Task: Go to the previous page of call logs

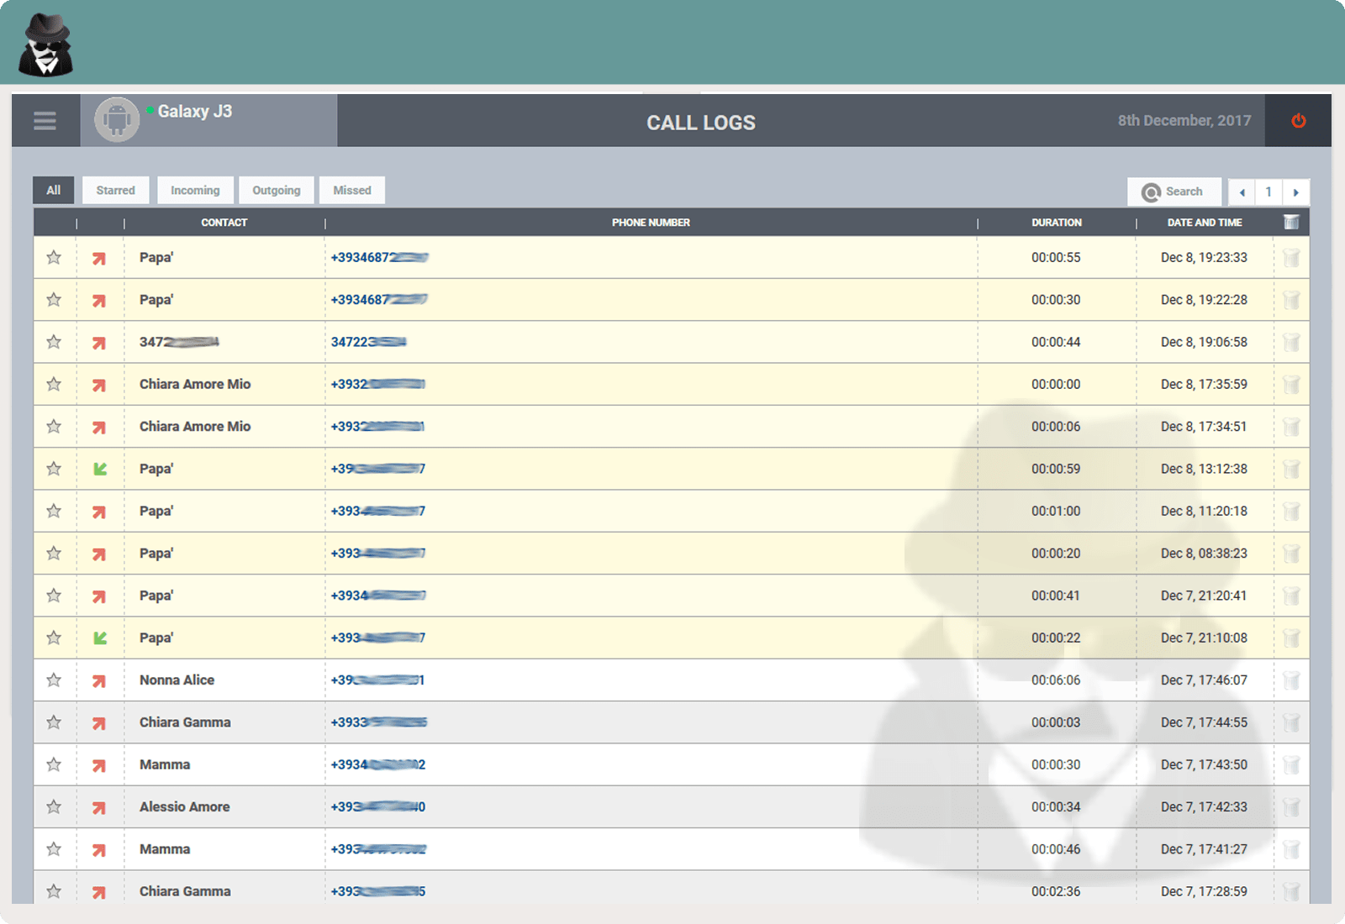Action: pos(1241,192)
